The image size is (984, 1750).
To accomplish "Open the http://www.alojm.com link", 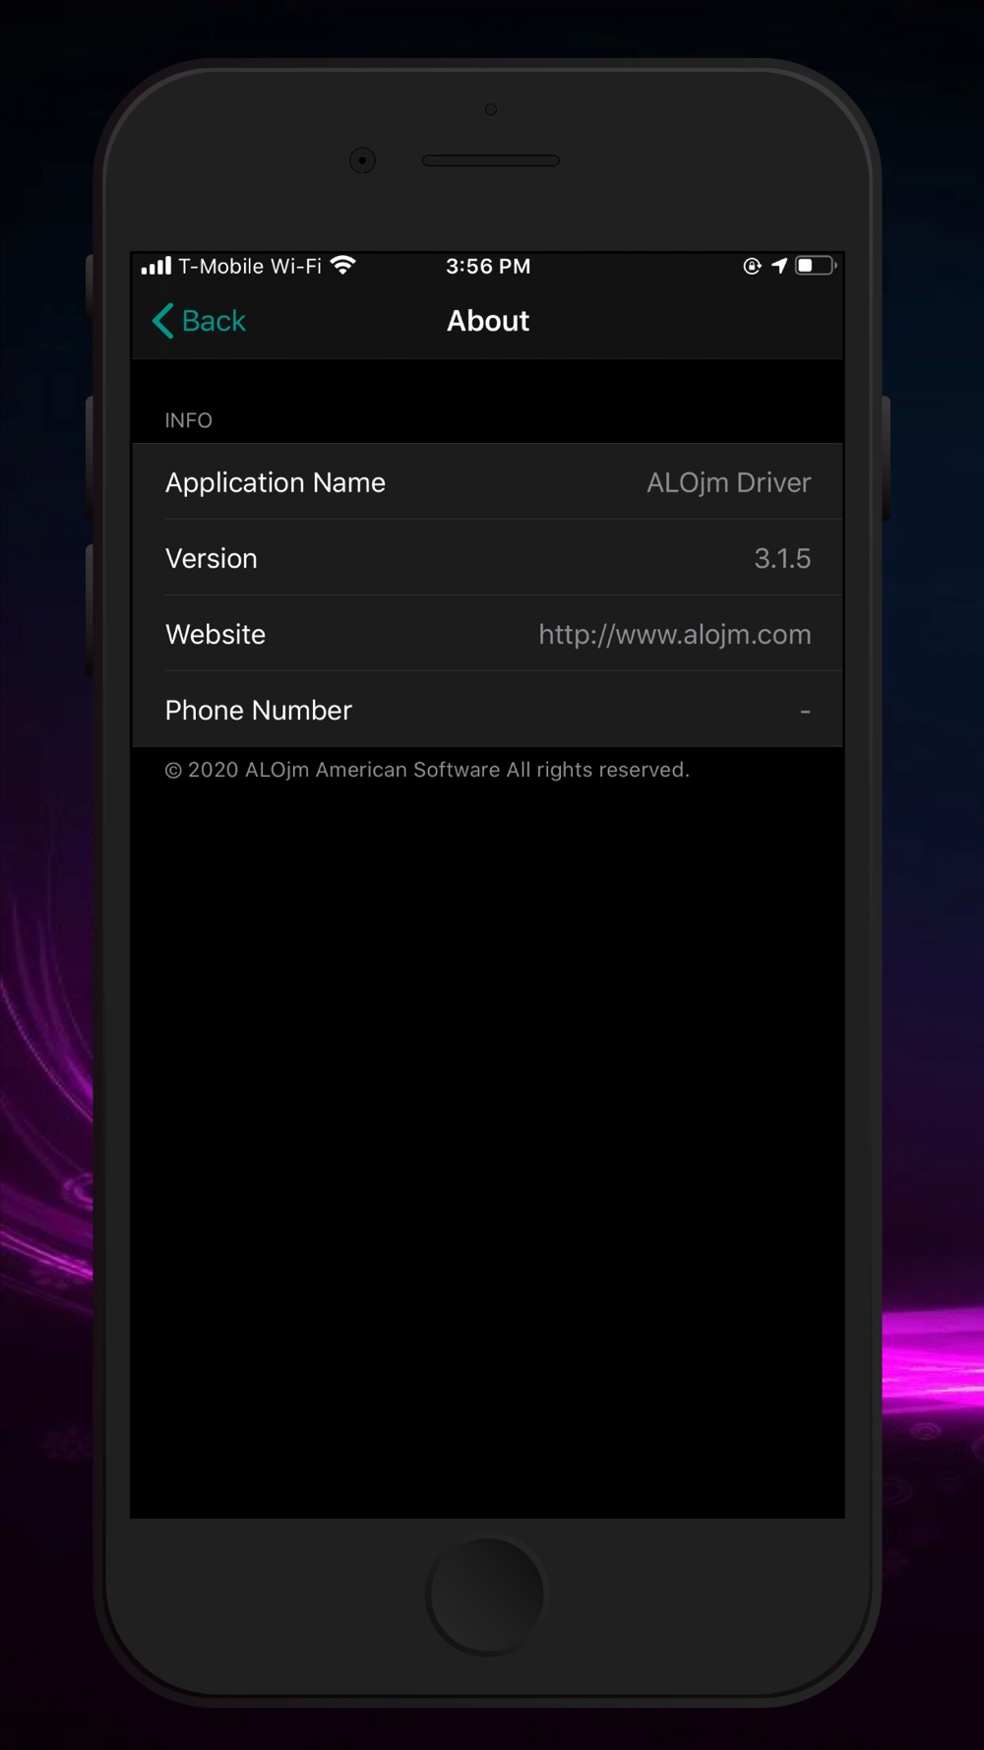I will coord(675,634).
